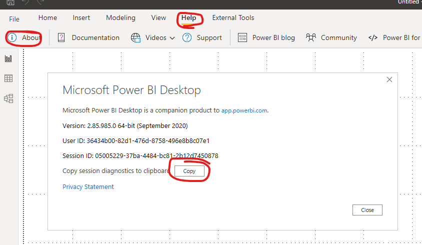Click the Close button in dialog

coord(367,210)
